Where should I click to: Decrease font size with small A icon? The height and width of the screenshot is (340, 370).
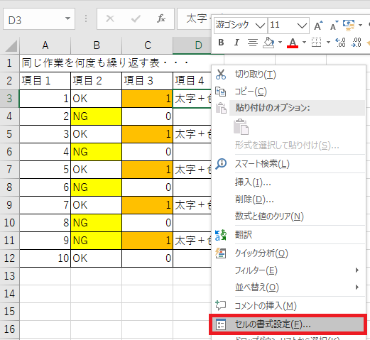334,26
